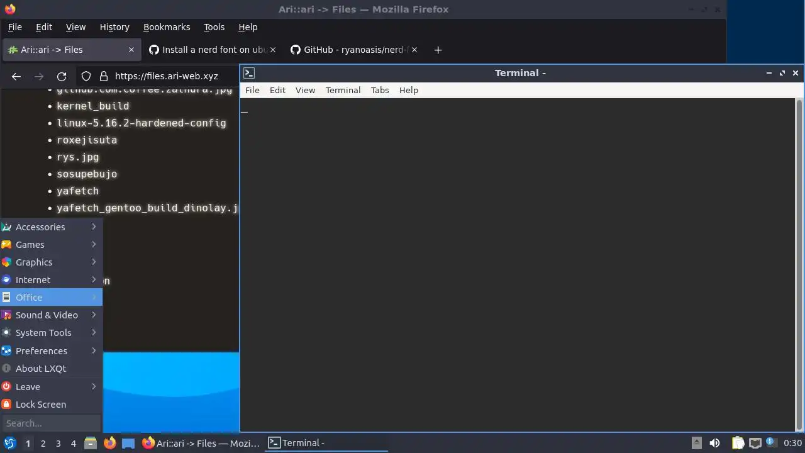Open the Office category in the menu
The width and height of the screenshot is (805, 453).
point(51,298)
